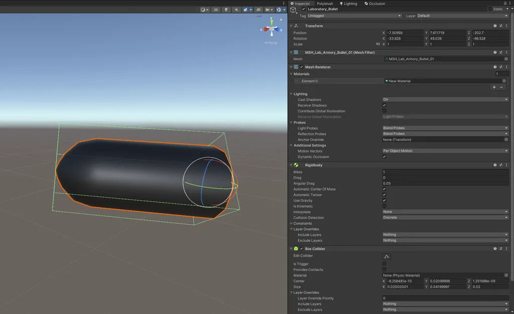Screen dimensions: 514x314
Task: Pick Physic Material for Box Collider
Action: (506, 275)
